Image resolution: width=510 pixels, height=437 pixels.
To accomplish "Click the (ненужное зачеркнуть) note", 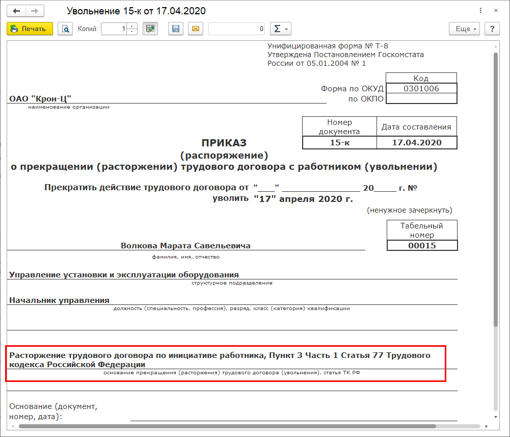I will point(410,210).
